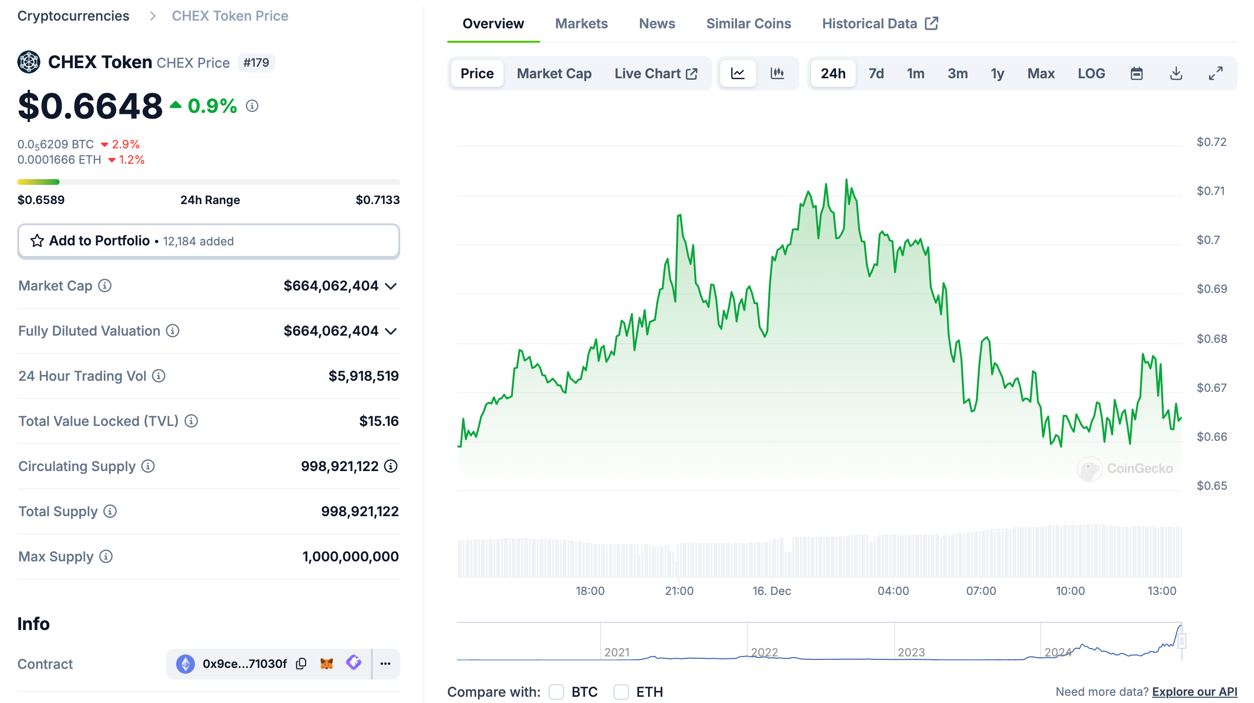Click the MetaMask fox icon
Viewport: 1254px width, 703px height.
[327, 664]
